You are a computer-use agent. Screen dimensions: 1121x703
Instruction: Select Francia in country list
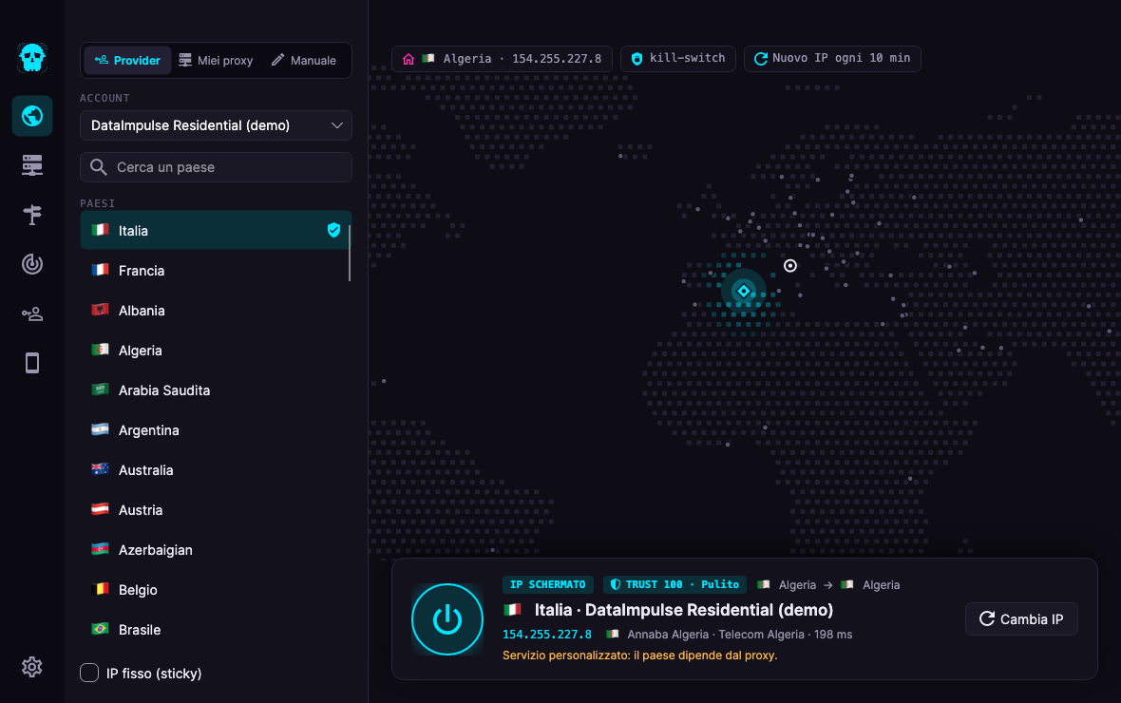point(216,271)
